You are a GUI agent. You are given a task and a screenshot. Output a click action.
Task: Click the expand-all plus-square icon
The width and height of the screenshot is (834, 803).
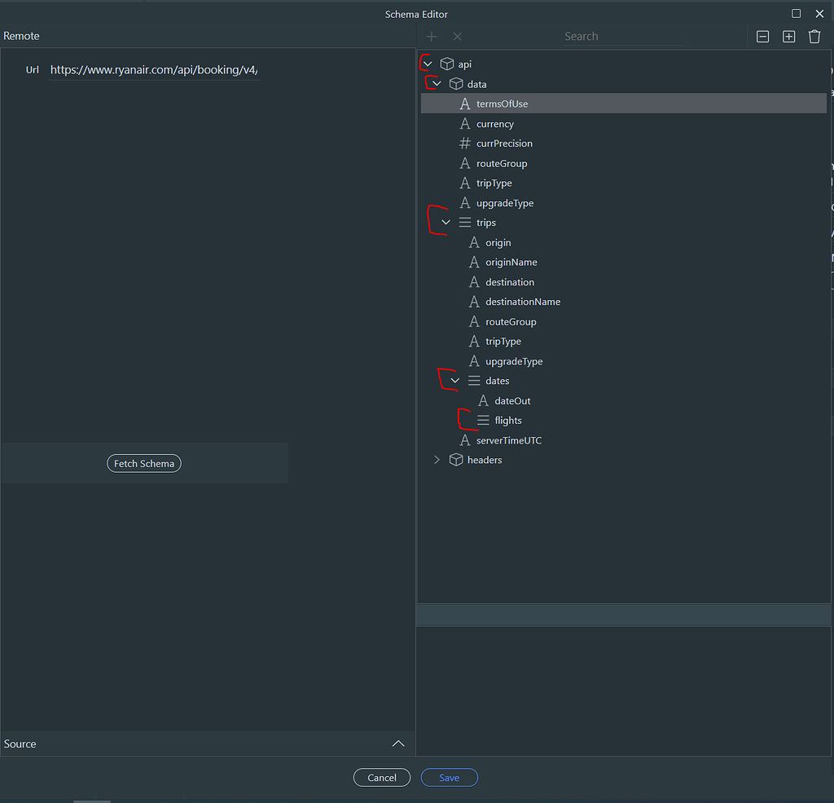pos(788,36)
